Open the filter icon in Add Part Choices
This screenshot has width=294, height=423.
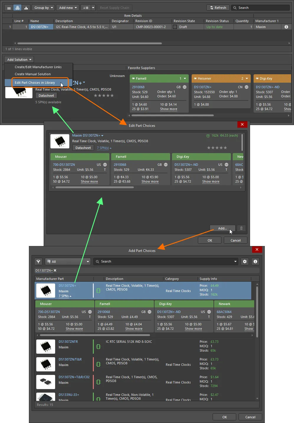(38, 261)
